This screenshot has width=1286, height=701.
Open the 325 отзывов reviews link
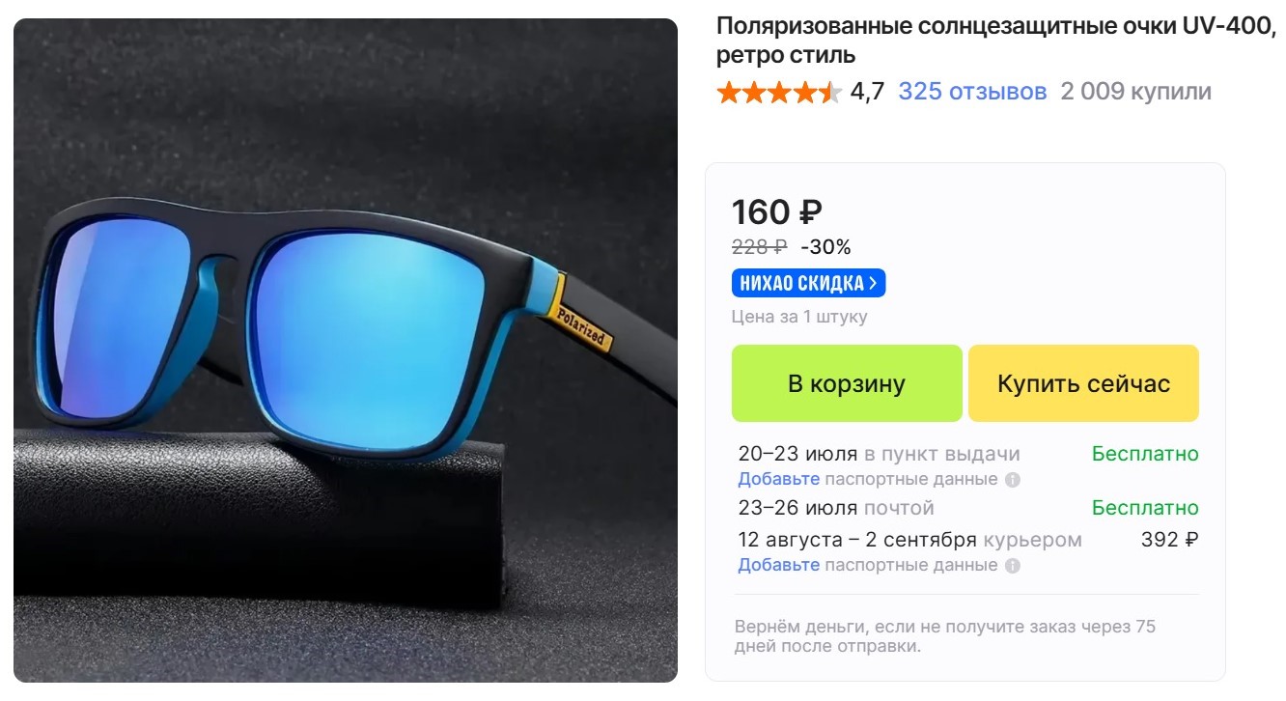(972, 92)
